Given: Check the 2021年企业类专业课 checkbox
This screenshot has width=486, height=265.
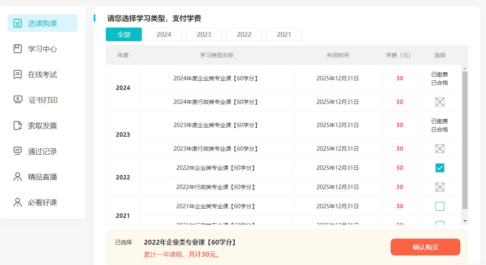Looking at the screenshot, I should [x=439, y=206].
